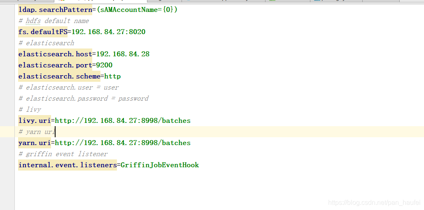Click the '# yarn url' comment
This screenshot has height=210, width=424.
tap(37, 132)
